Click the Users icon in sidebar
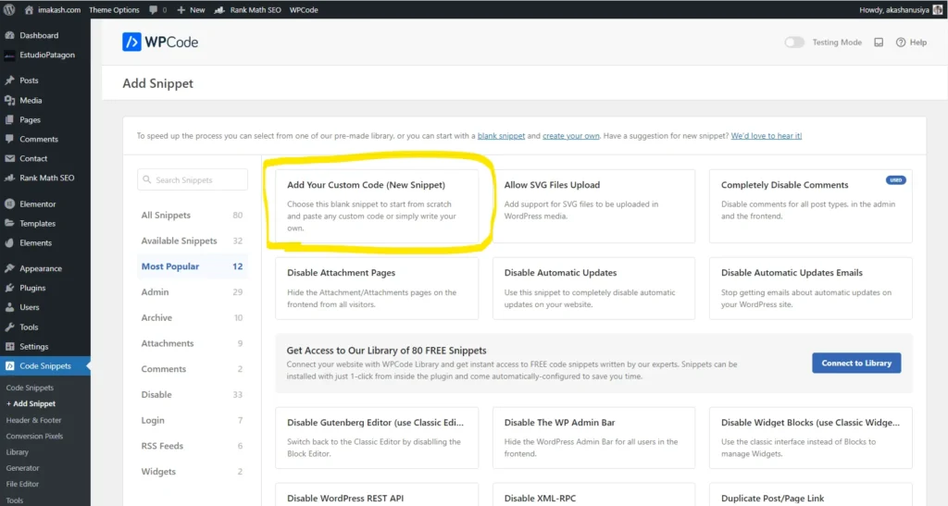Screen dimensions: 948x506 tap(9, 307)
